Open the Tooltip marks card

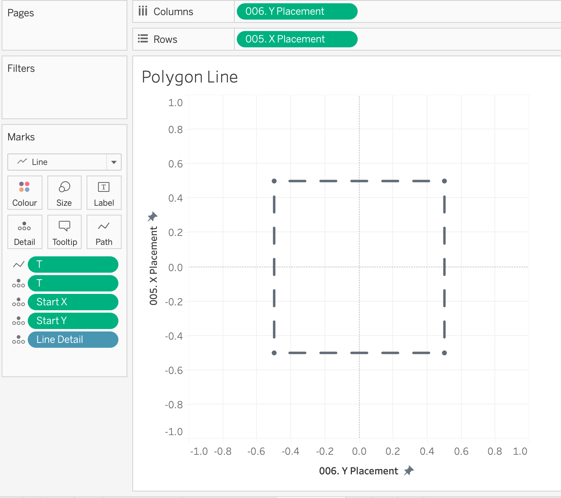tap(65, 232)
